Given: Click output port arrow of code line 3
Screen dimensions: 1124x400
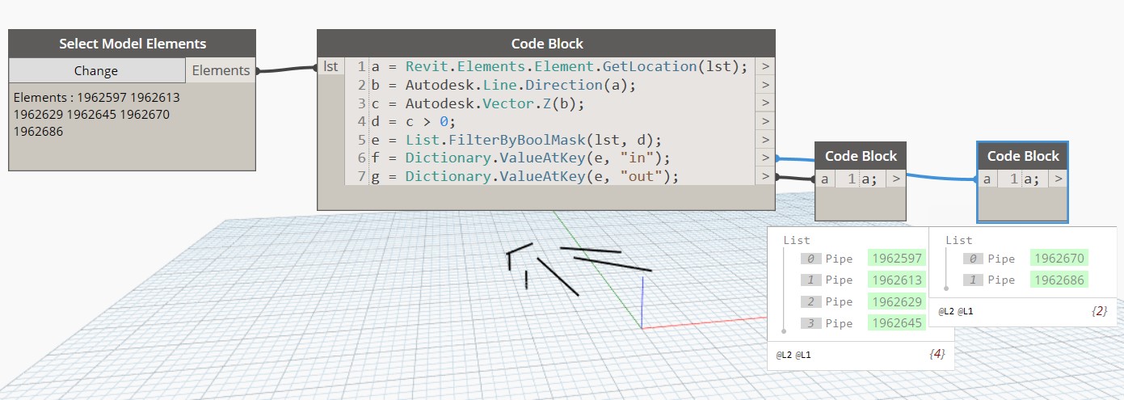Looking at the screenshot, I should click(764, 103).
